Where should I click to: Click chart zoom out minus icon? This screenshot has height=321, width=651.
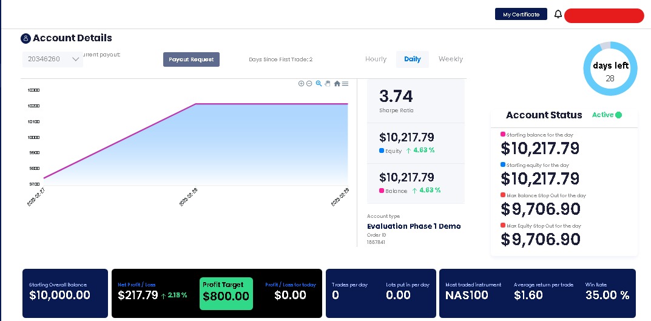[309, 84]
